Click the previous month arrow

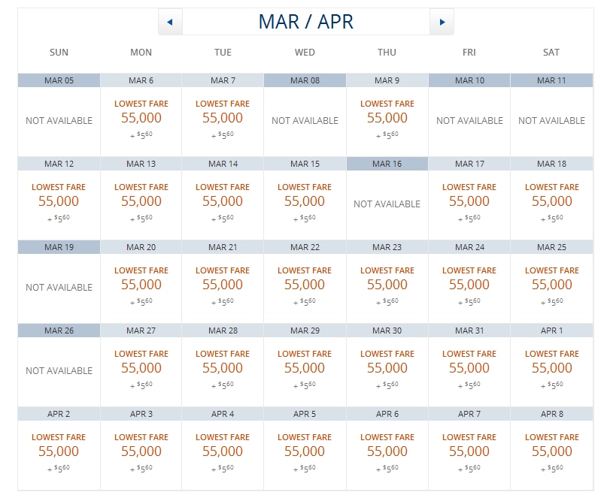pyautogui.click(x=170, y=22)
